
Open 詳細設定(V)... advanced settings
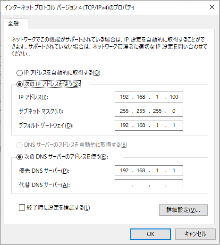(x=183, y=210)
